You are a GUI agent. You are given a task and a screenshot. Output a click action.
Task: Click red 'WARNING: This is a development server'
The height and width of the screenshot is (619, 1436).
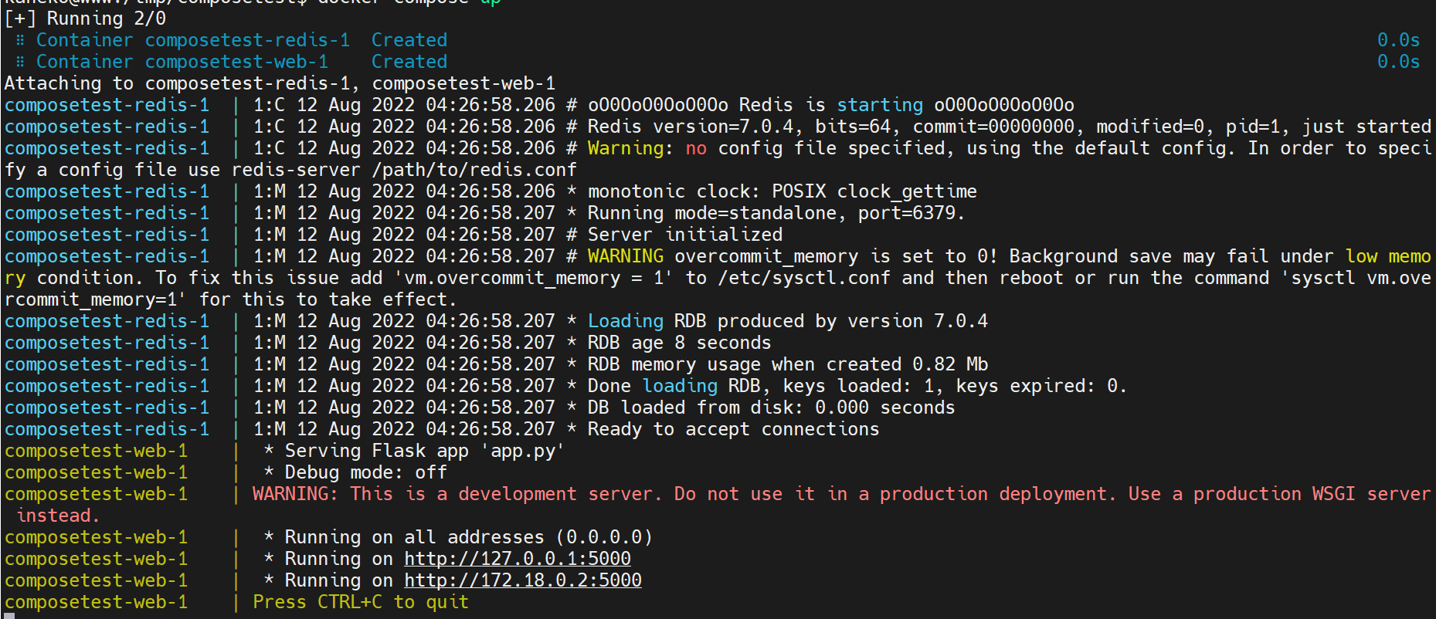click(x=457, y=493)
